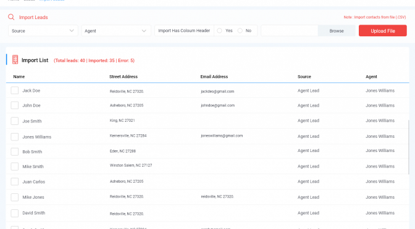
Task: Select No for column header
Action: 240,31
